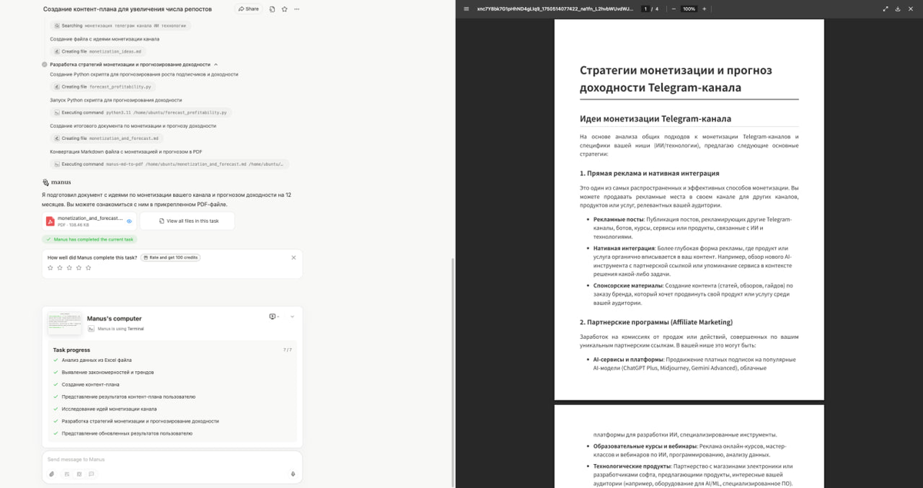Rate the task four stars

tap(78, 267)
